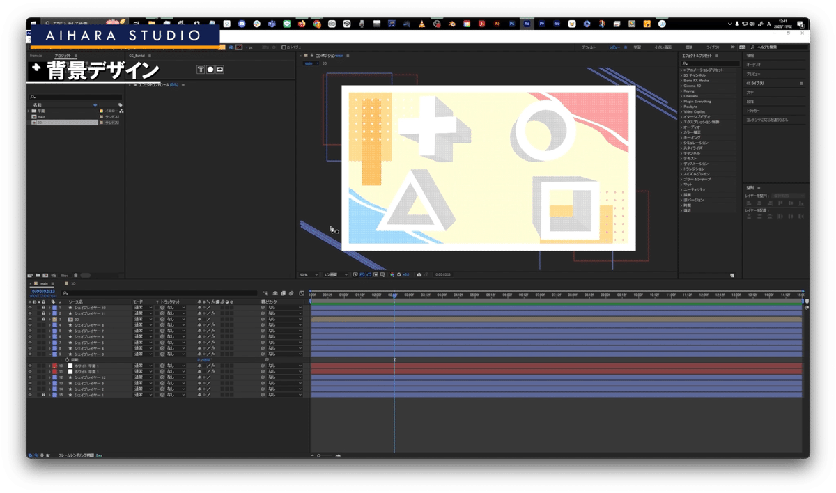Image resolution: width=836 pixels, height=493 pixels.
Task: Click the trash icon in project panel
Action: [76, 275]
